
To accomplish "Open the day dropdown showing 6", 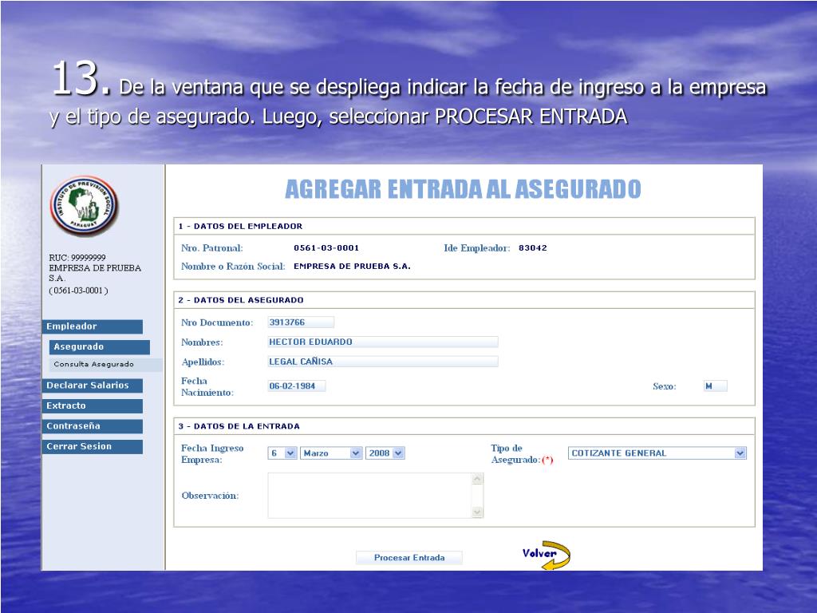I will click(x=282, y=453).
